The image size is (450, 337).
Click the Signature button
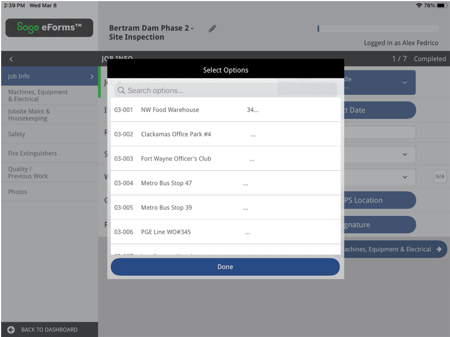pos(380,225)
